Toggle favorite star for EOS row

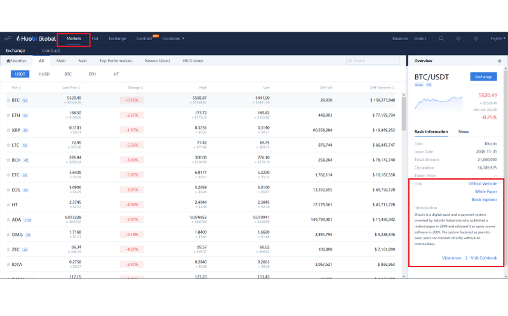coord(8,190)
